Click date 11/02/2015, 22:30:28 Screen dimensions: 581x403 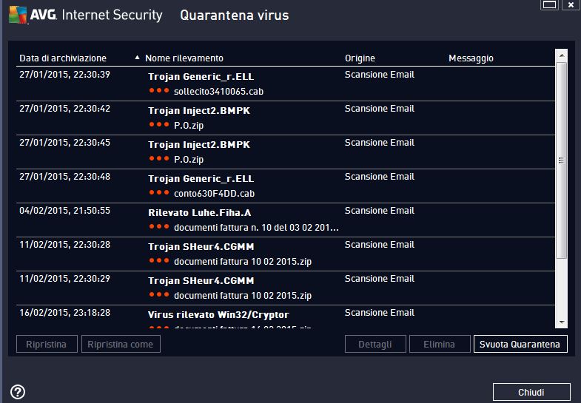click(64, 245)
